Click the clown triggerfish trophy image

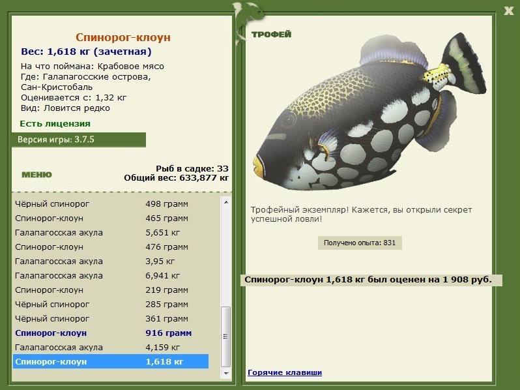tap(369, 111)
